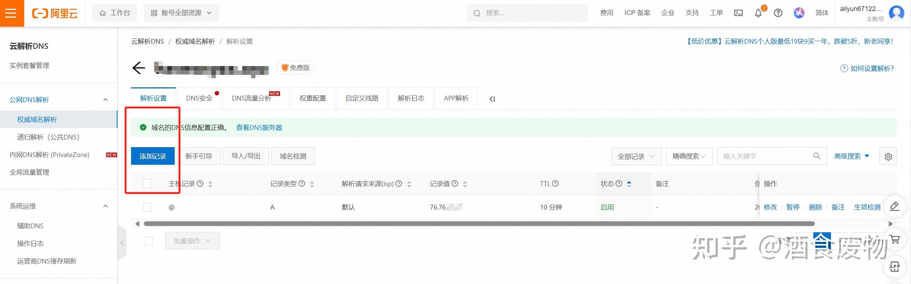Sort by 状态 column arrows
Screen dimensions: 911x284
(x=629, y=184)
